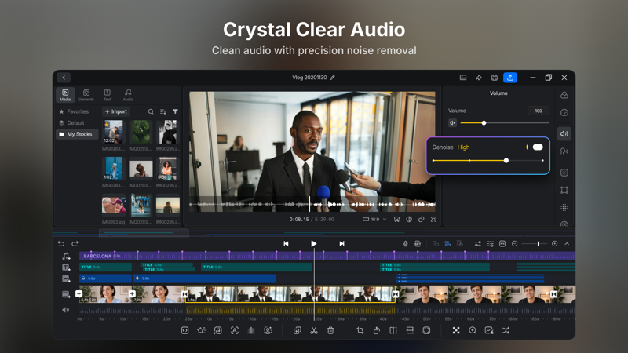Open the transform frame panel icon
This screenshot has width=628, height=353.
pyautogui.click(x=564, y=190)
